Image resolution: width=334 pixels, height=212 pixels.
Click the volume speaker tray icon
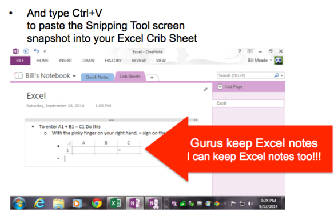[250, 203]
